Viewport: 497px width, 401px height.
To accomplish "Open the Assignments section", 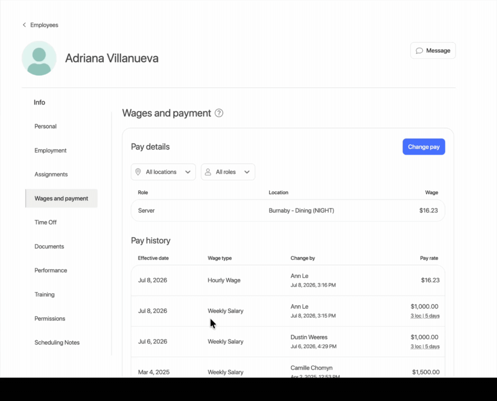I will [x=51, y=174].
